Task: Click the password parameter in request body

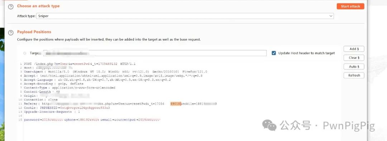Action: coord(43,120)
